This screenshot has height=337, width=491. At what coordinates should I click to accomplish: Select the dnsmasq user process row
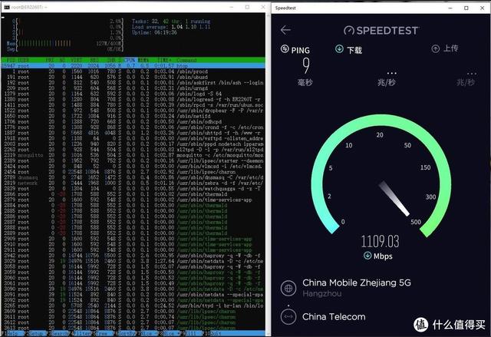point(133,177)
